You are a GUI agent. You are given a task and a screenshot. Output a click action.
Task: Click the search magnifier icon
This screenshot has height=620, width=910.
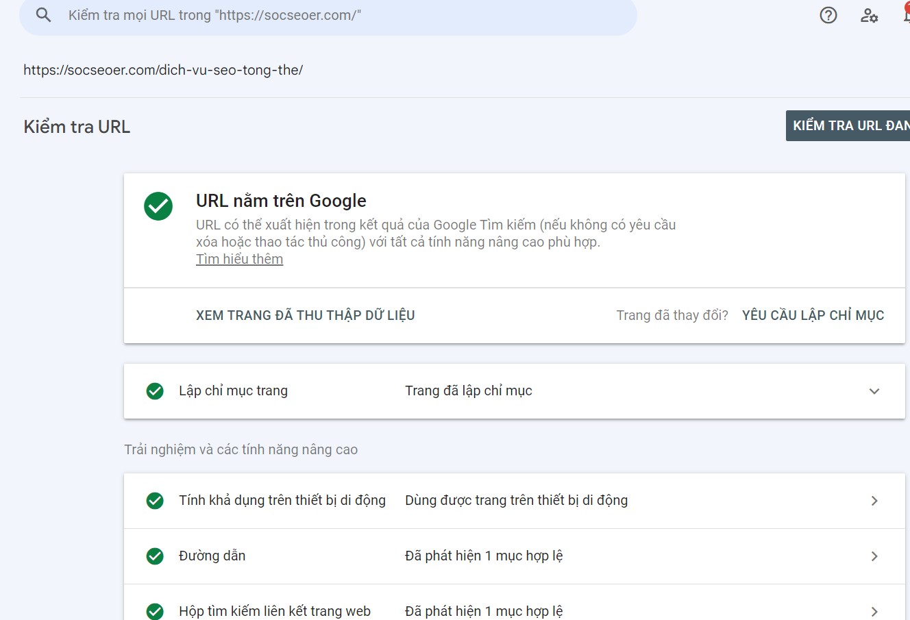click(x=43, y=15)
